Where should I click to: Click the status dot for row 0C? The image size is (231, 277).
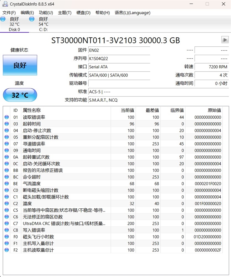tap(7, 164)
